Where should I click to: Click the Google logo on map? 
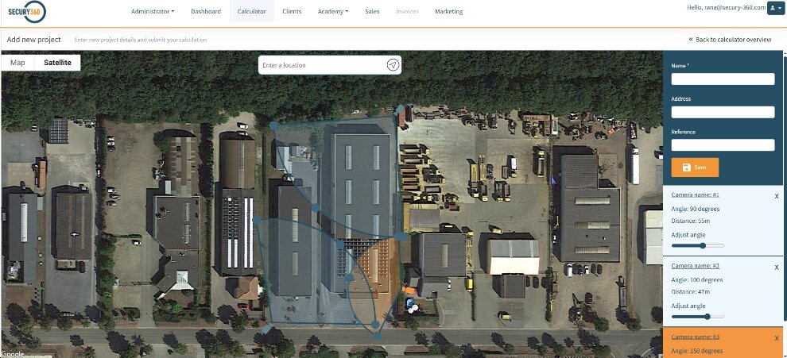(x=12, y=354)
